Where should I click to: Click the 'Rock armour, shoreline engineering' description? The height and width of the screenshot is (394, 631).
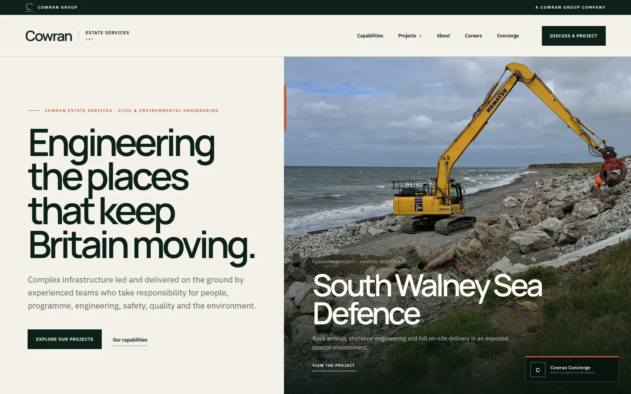(410, 343)
